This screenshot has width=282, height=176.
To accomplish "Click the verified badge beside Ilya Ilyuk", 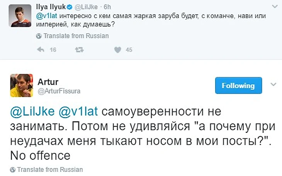I will click(70, 7).
